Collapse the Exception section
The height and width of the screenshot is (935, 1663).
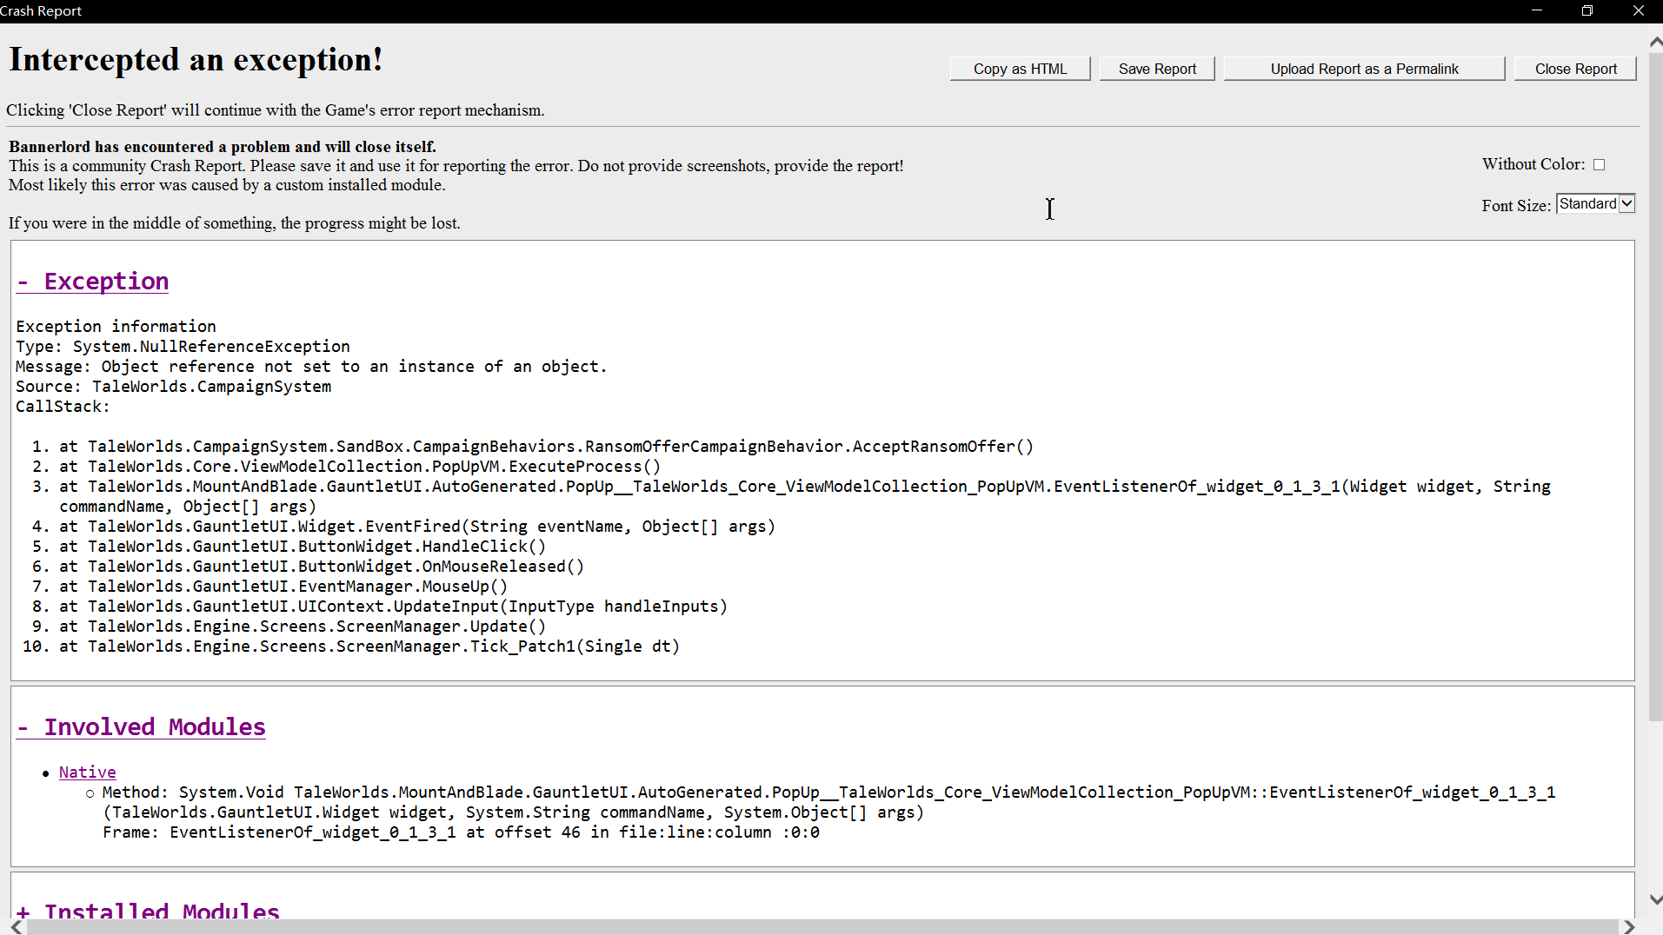tap(93, 282)
